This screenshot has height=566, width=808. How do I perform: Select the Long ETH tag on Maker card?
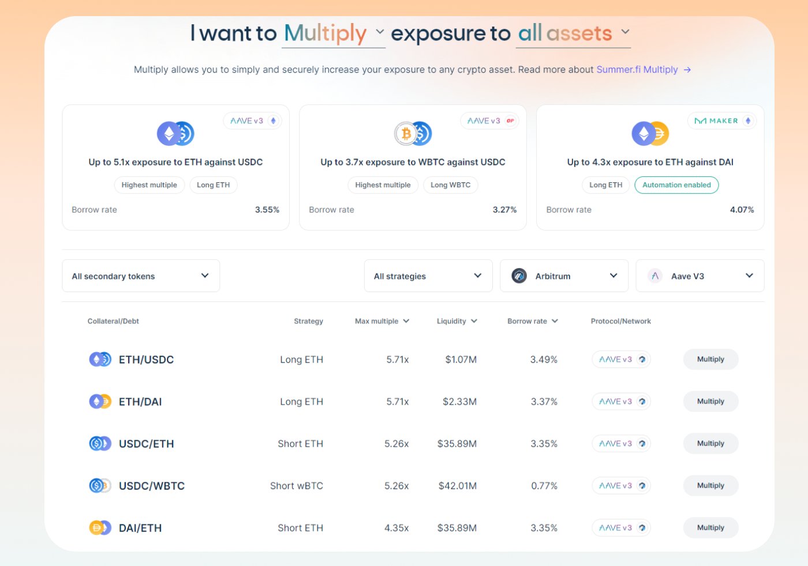pos(606,185)
